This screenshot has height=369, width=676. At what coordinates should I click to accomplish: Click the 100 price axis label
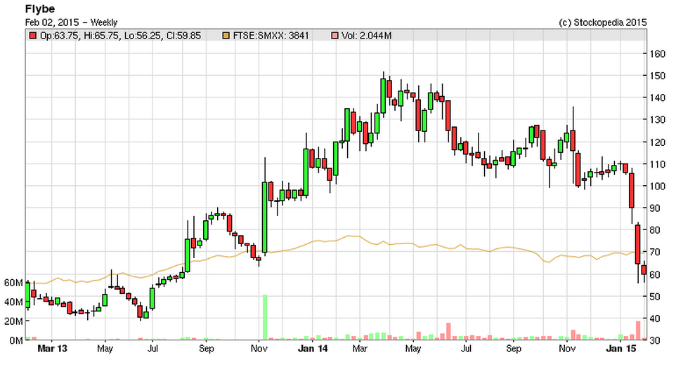(658, 186)
